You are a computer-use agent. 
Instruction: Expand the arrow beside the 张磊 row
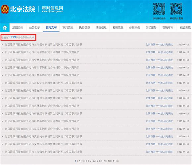tap(2, 75)
